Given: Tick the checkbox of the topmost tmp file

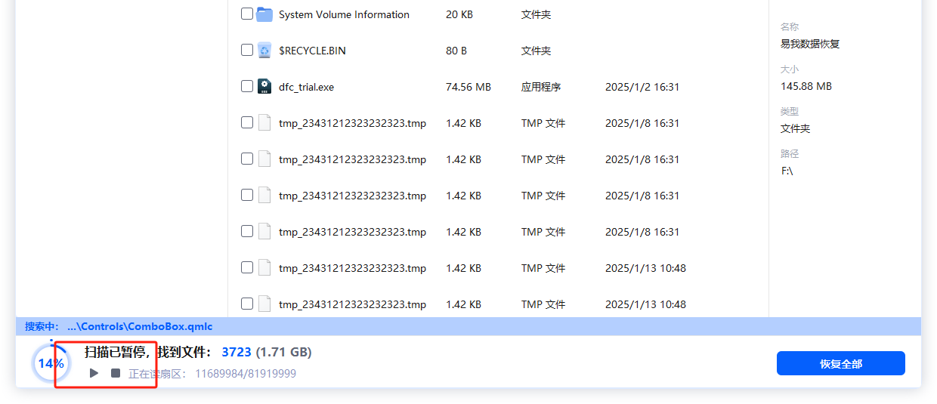Looking at the screenshot, I should pos(247,122).
